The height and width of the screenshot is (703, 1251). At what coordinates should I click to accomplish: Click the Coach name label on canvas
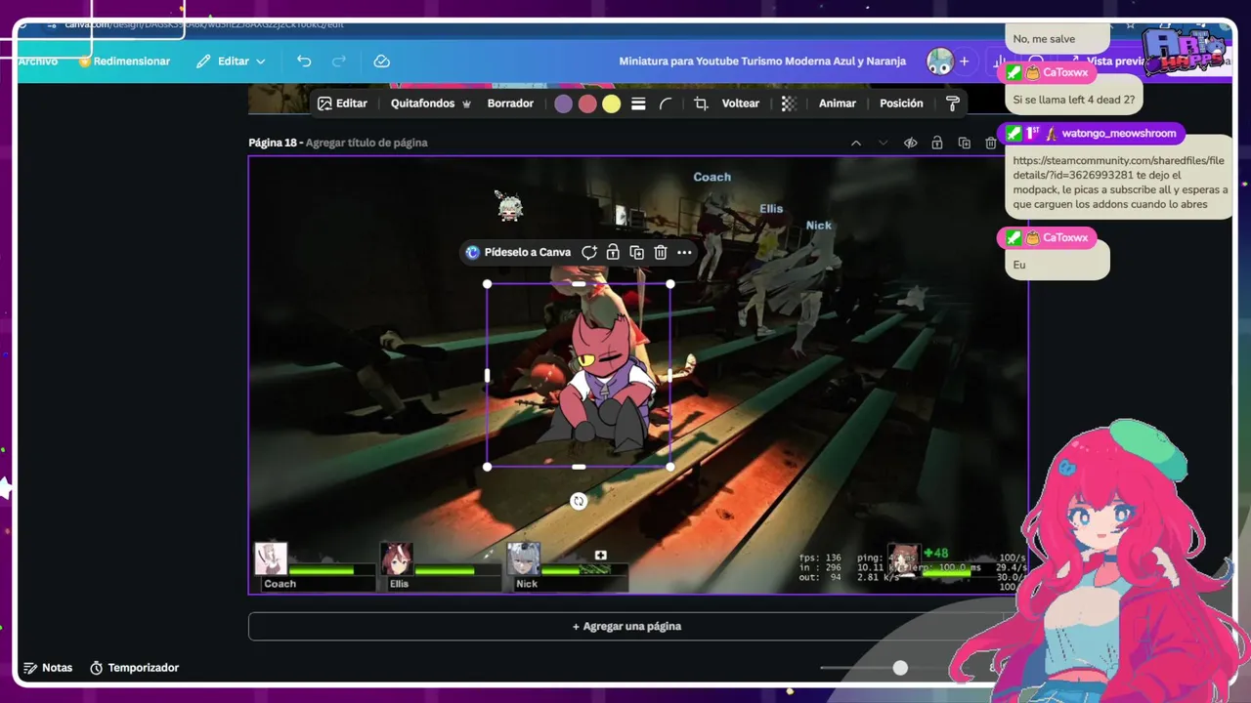[712, 177]
